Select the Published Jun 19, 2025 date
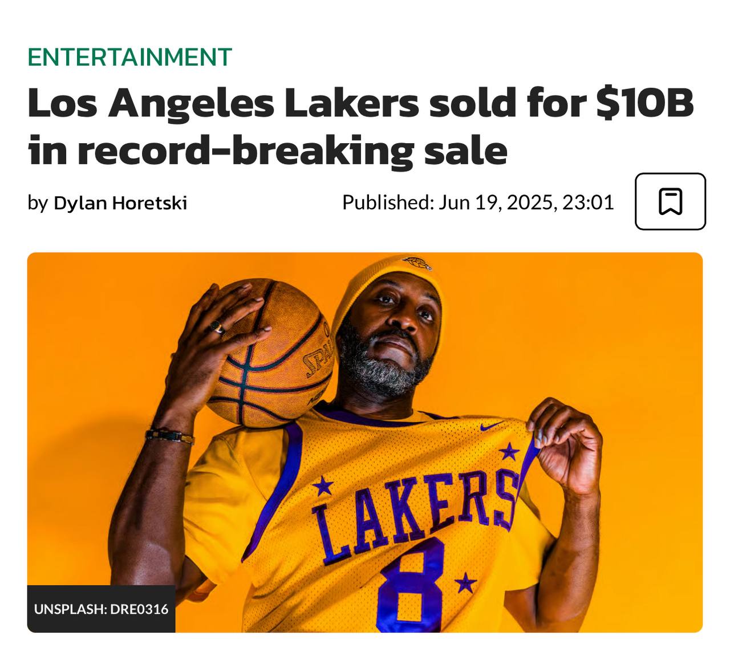730x648 pixels. click(x=478, y=202)
